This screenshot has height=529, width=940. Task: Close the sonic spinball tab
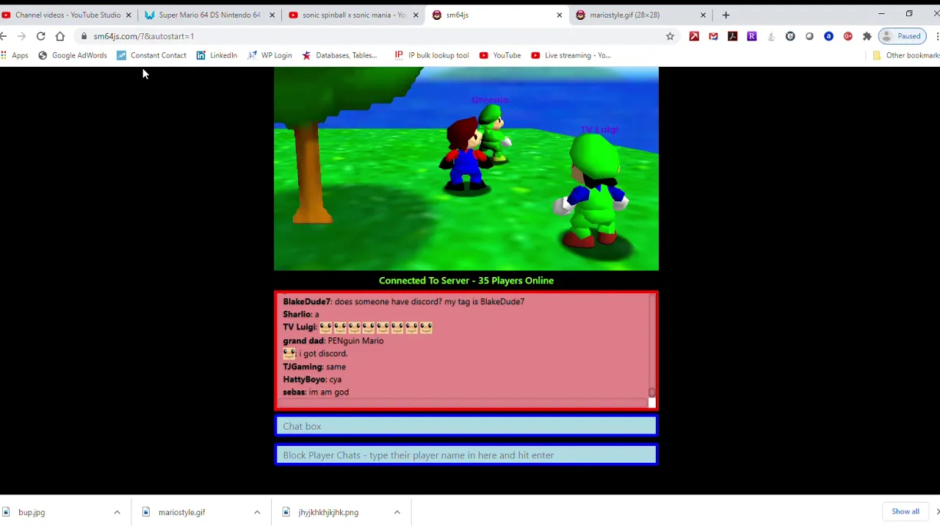[x=416, y=15]
